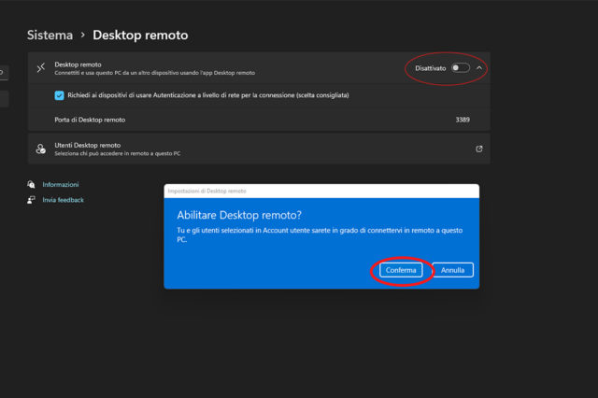Click Annulla in the dialog
598x398 pixels.
pos(453,270)
